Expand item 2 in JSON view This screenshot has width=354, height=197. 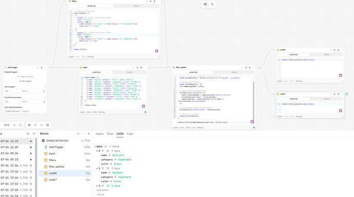(x=97, y=186)
